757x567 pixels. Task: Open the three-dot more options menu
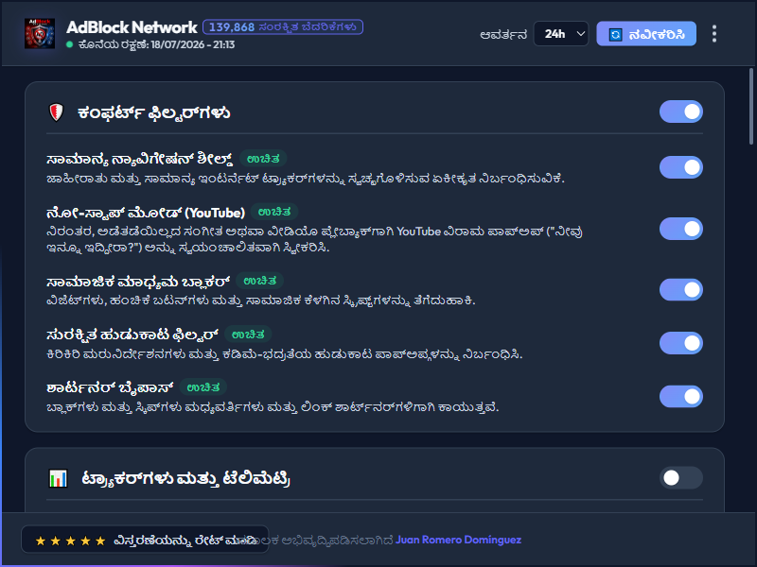pyautogui.click(x=714, y=34)
